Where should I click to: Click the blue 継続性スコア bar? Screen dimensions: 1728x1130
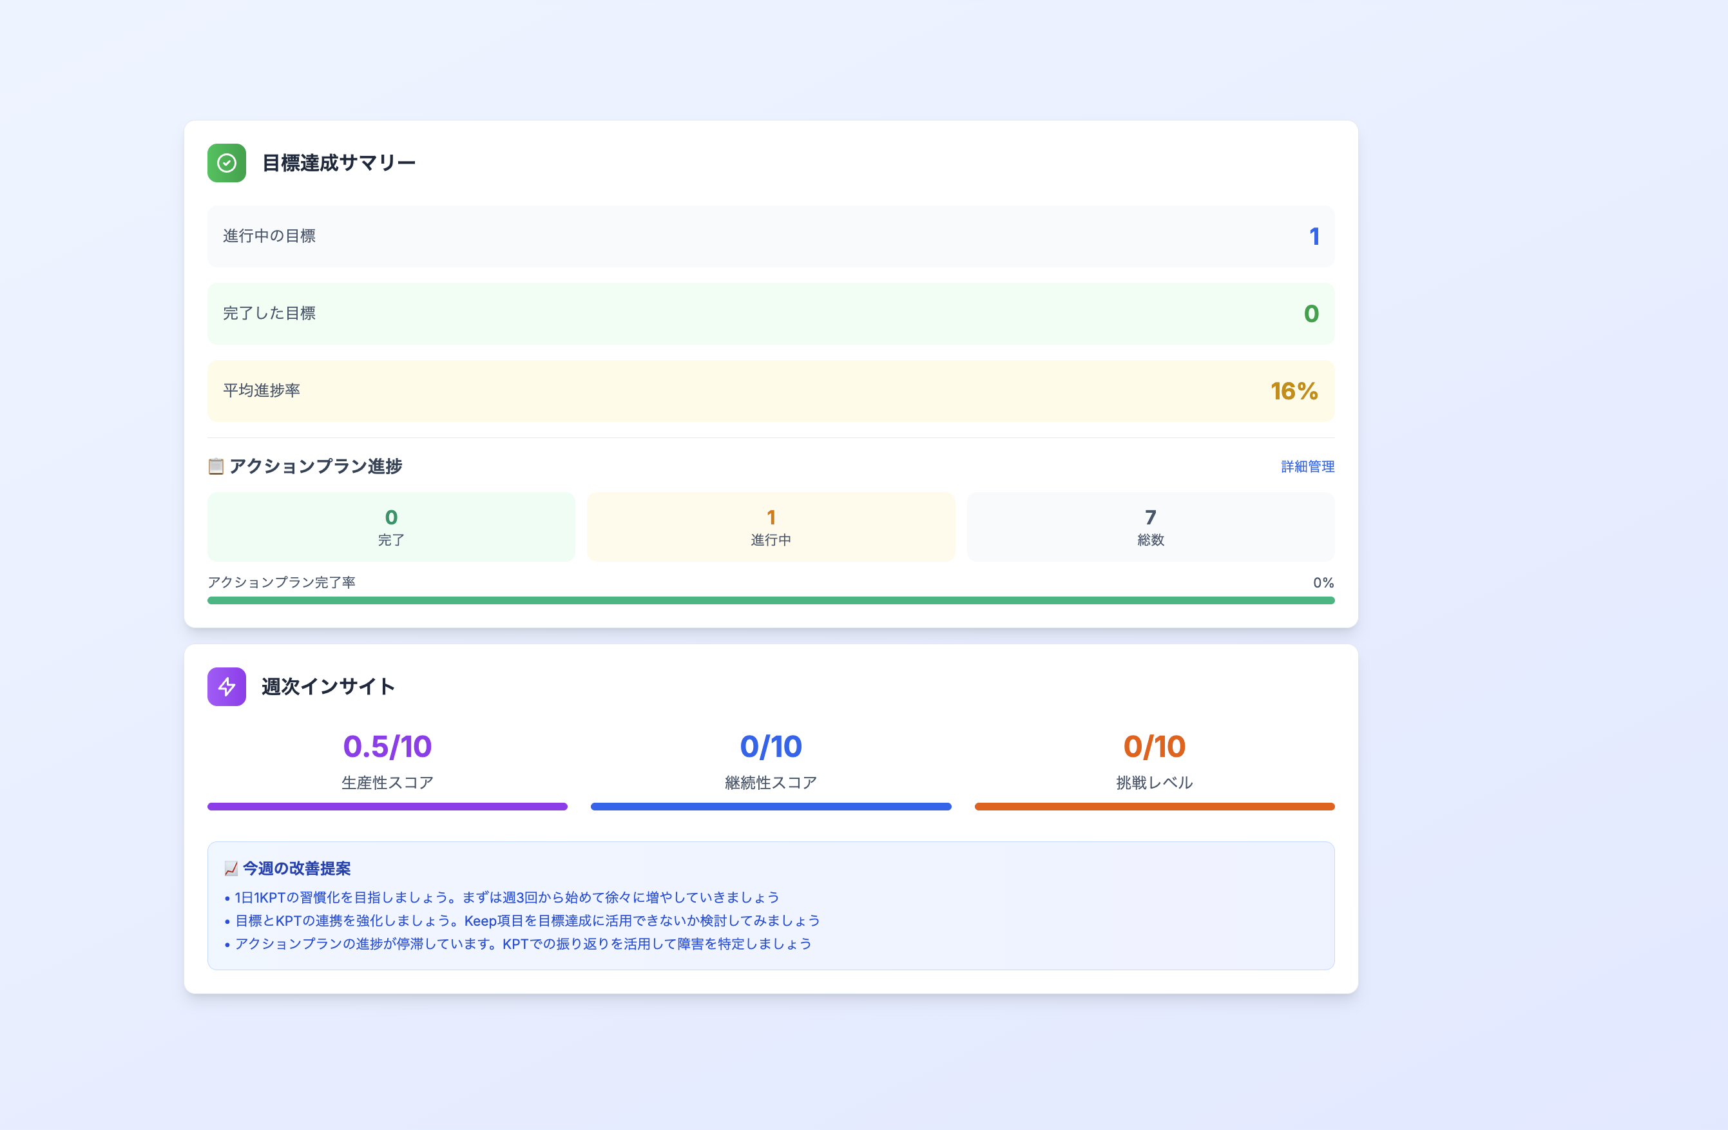click(771, 806)
